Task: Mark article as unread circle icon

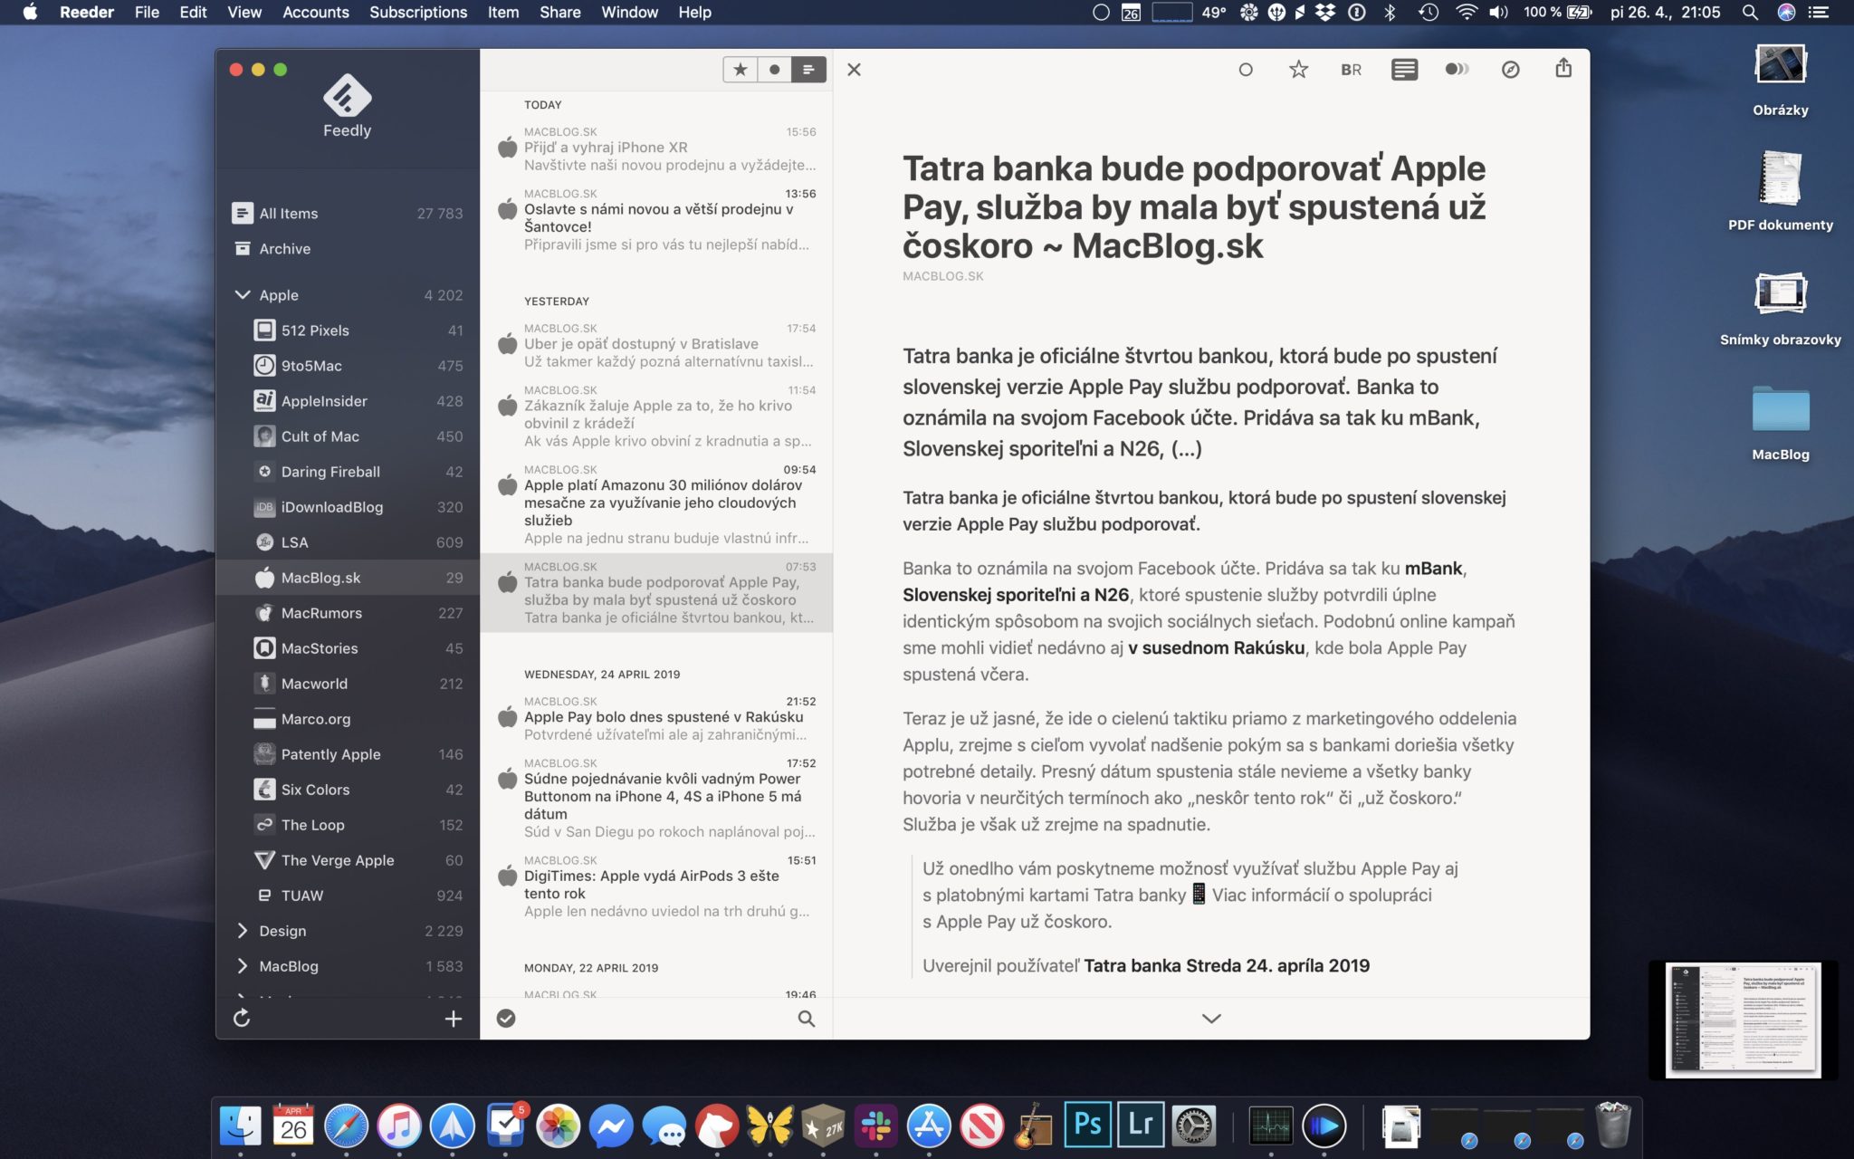Action: (1246, 70)
